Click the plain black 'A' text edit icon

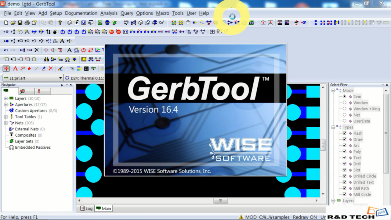point(69,50)
